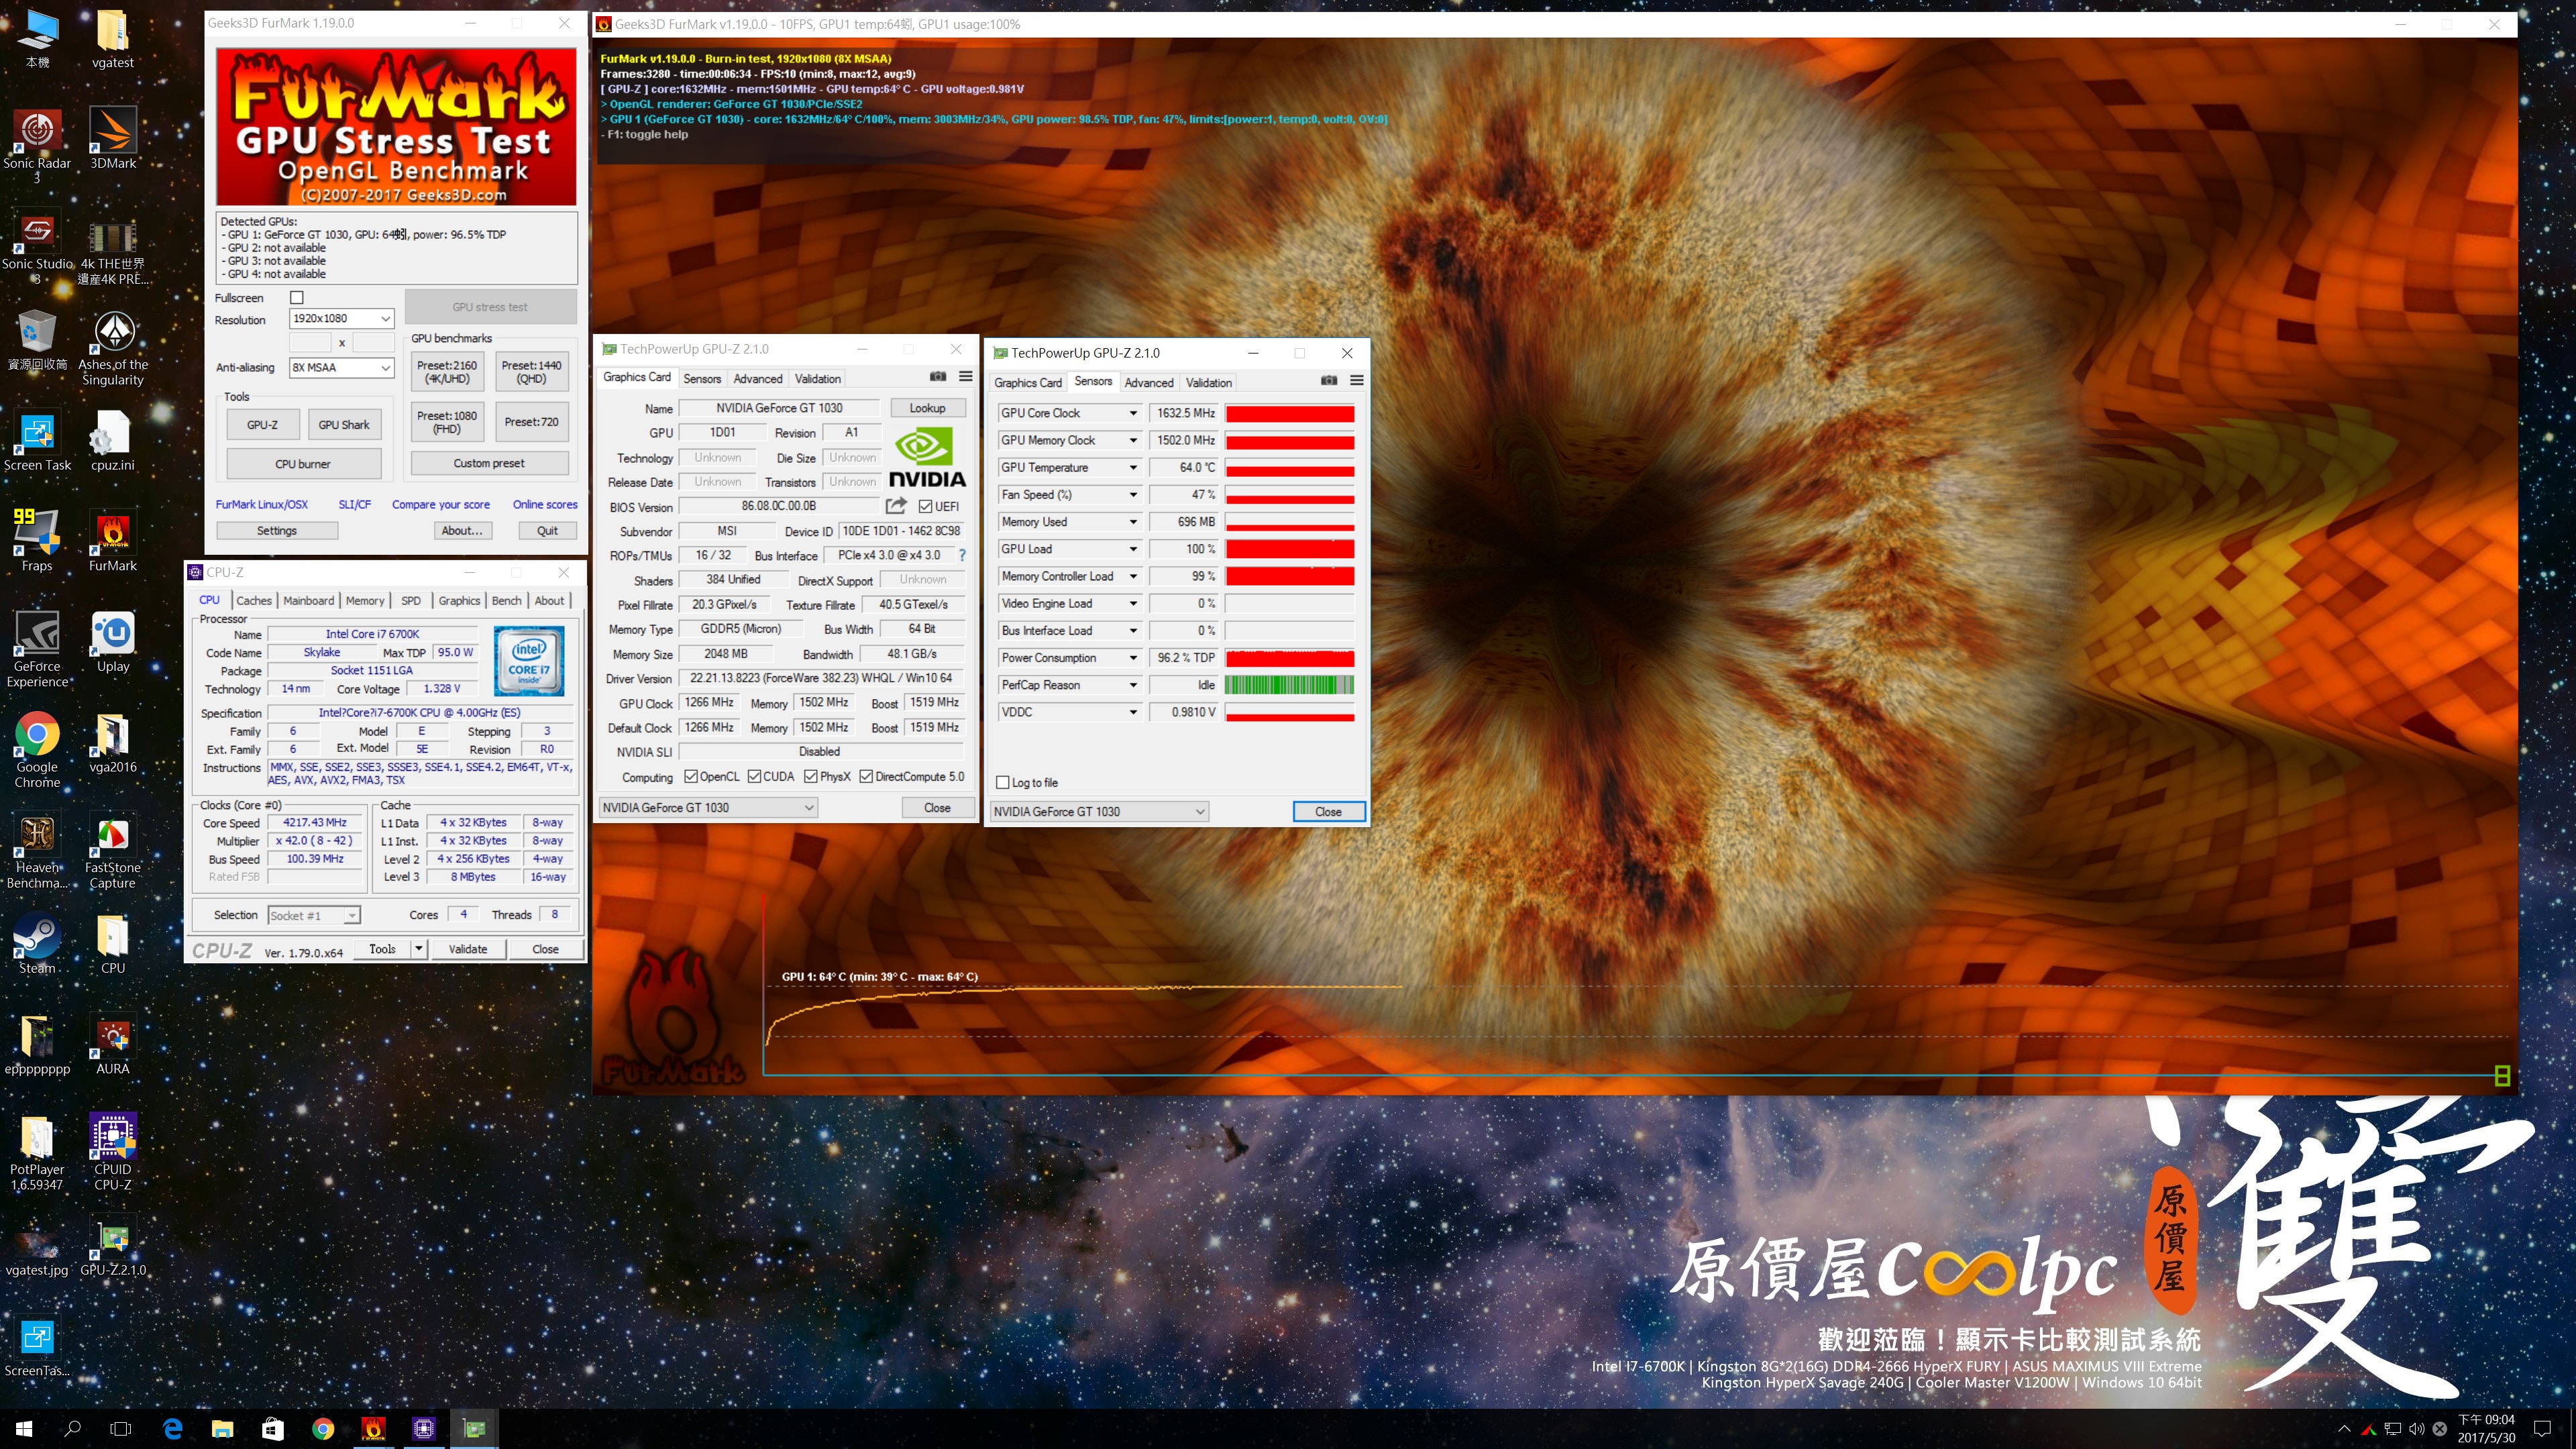Open the Fraps desktop icon

pos(37,541)
